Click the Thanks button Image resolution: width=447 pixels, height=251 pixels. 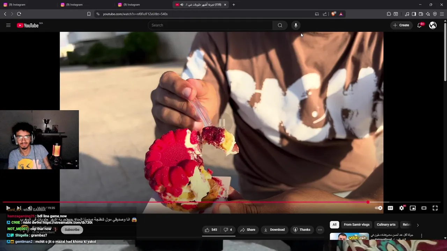click(302, 230)
